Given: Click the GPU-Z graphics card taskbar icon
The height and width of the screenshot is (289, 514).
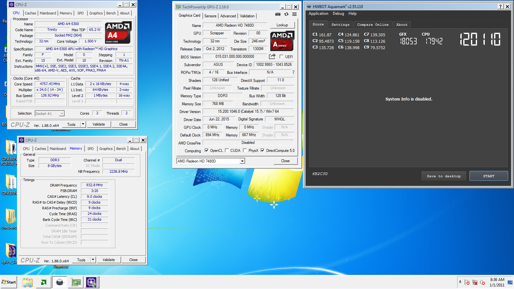Looking at the screenshot, I should point(76,282).
